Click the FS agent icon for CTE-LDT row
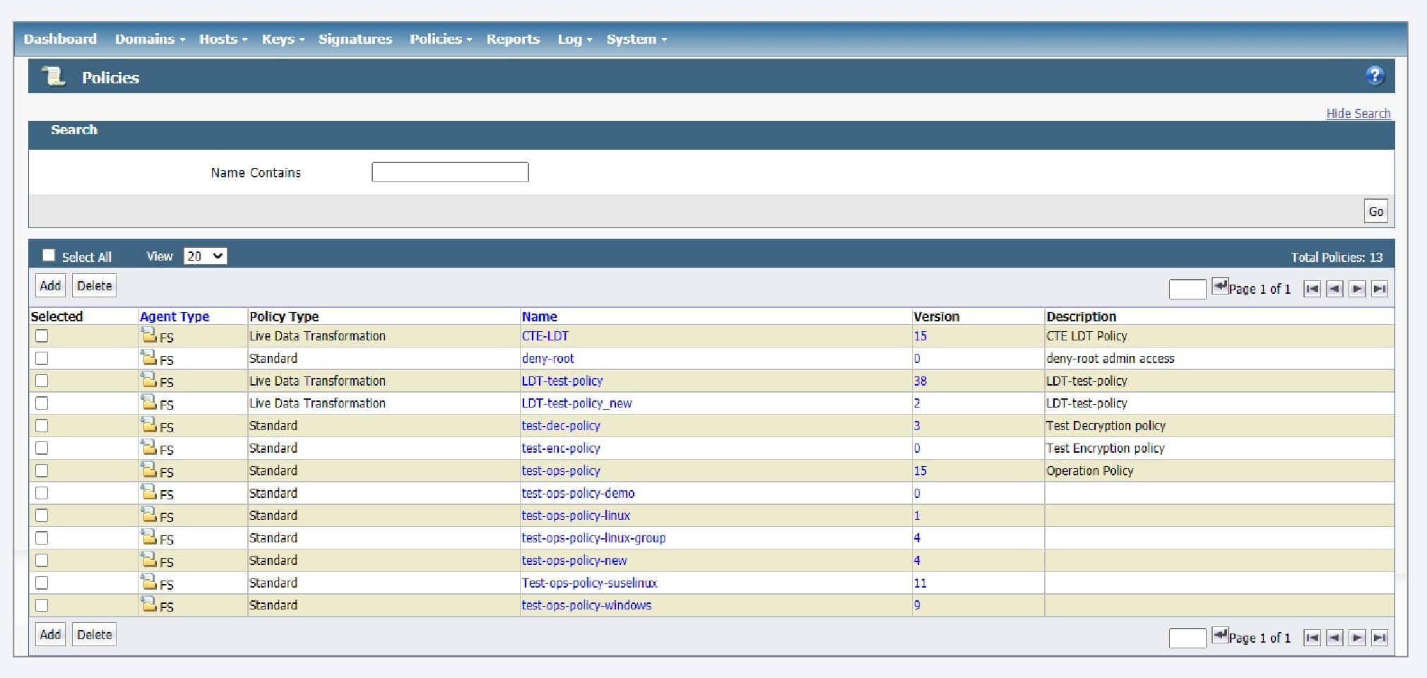 (x=148, y=335)
